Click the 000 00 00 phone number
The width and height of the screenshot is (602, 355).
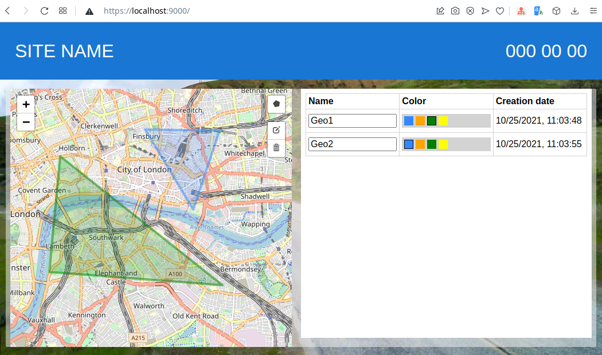coord(546,51)
